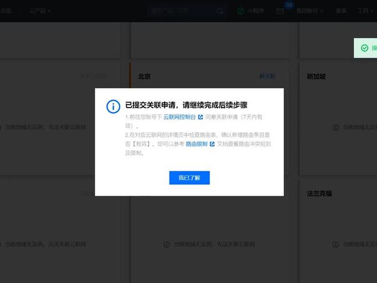Expand the 工具 dropdown menu
This screenshot has height=283, width=377.
[365, 11]
